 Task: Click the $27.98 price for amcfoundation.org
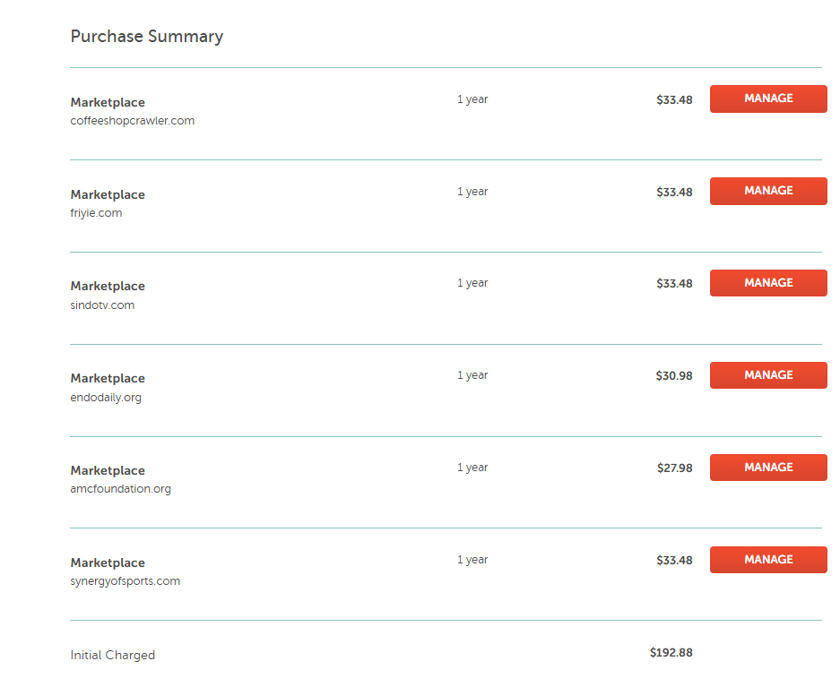(x=674, y=468)
